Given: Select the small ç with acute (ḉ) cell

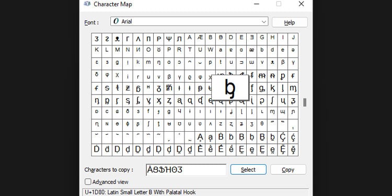Looking at the screenshot, I should click(x=293, y=137).
